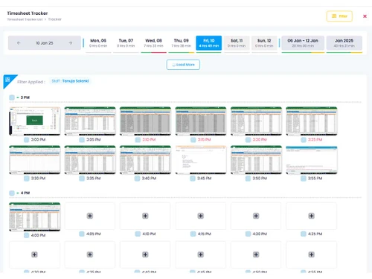Open the 3:55 PM screenshot thumbnail
This screenshot has height=279, width=372.
point(312,160)
